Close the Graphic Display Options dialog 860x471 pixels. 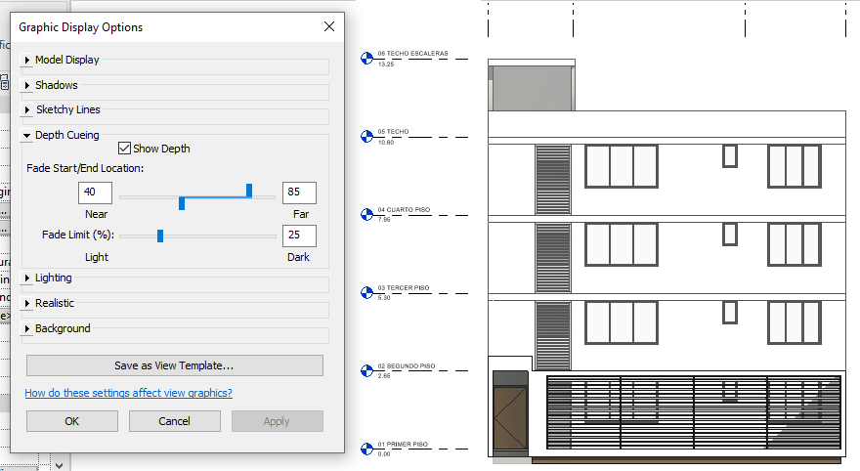(x=329, y=26)
